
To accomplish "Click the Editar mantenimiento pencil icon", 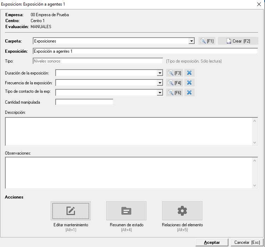I will (x=71, y=211).
